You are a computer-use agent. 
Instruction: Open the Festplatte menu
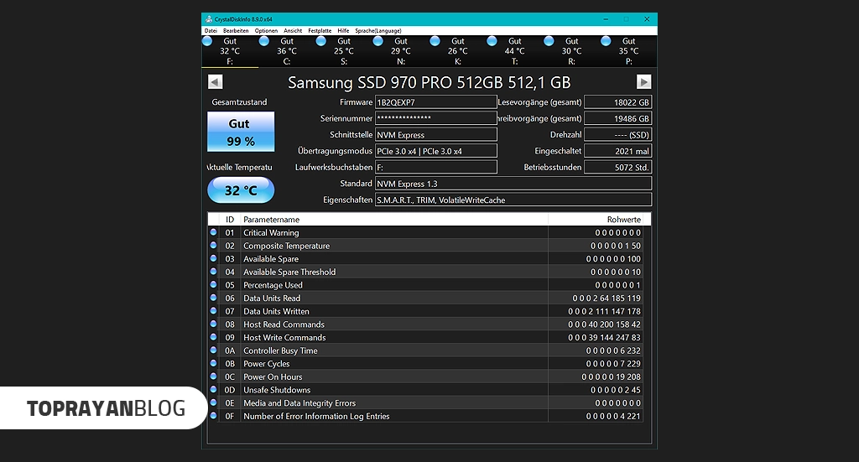click(x=320, y=31)
